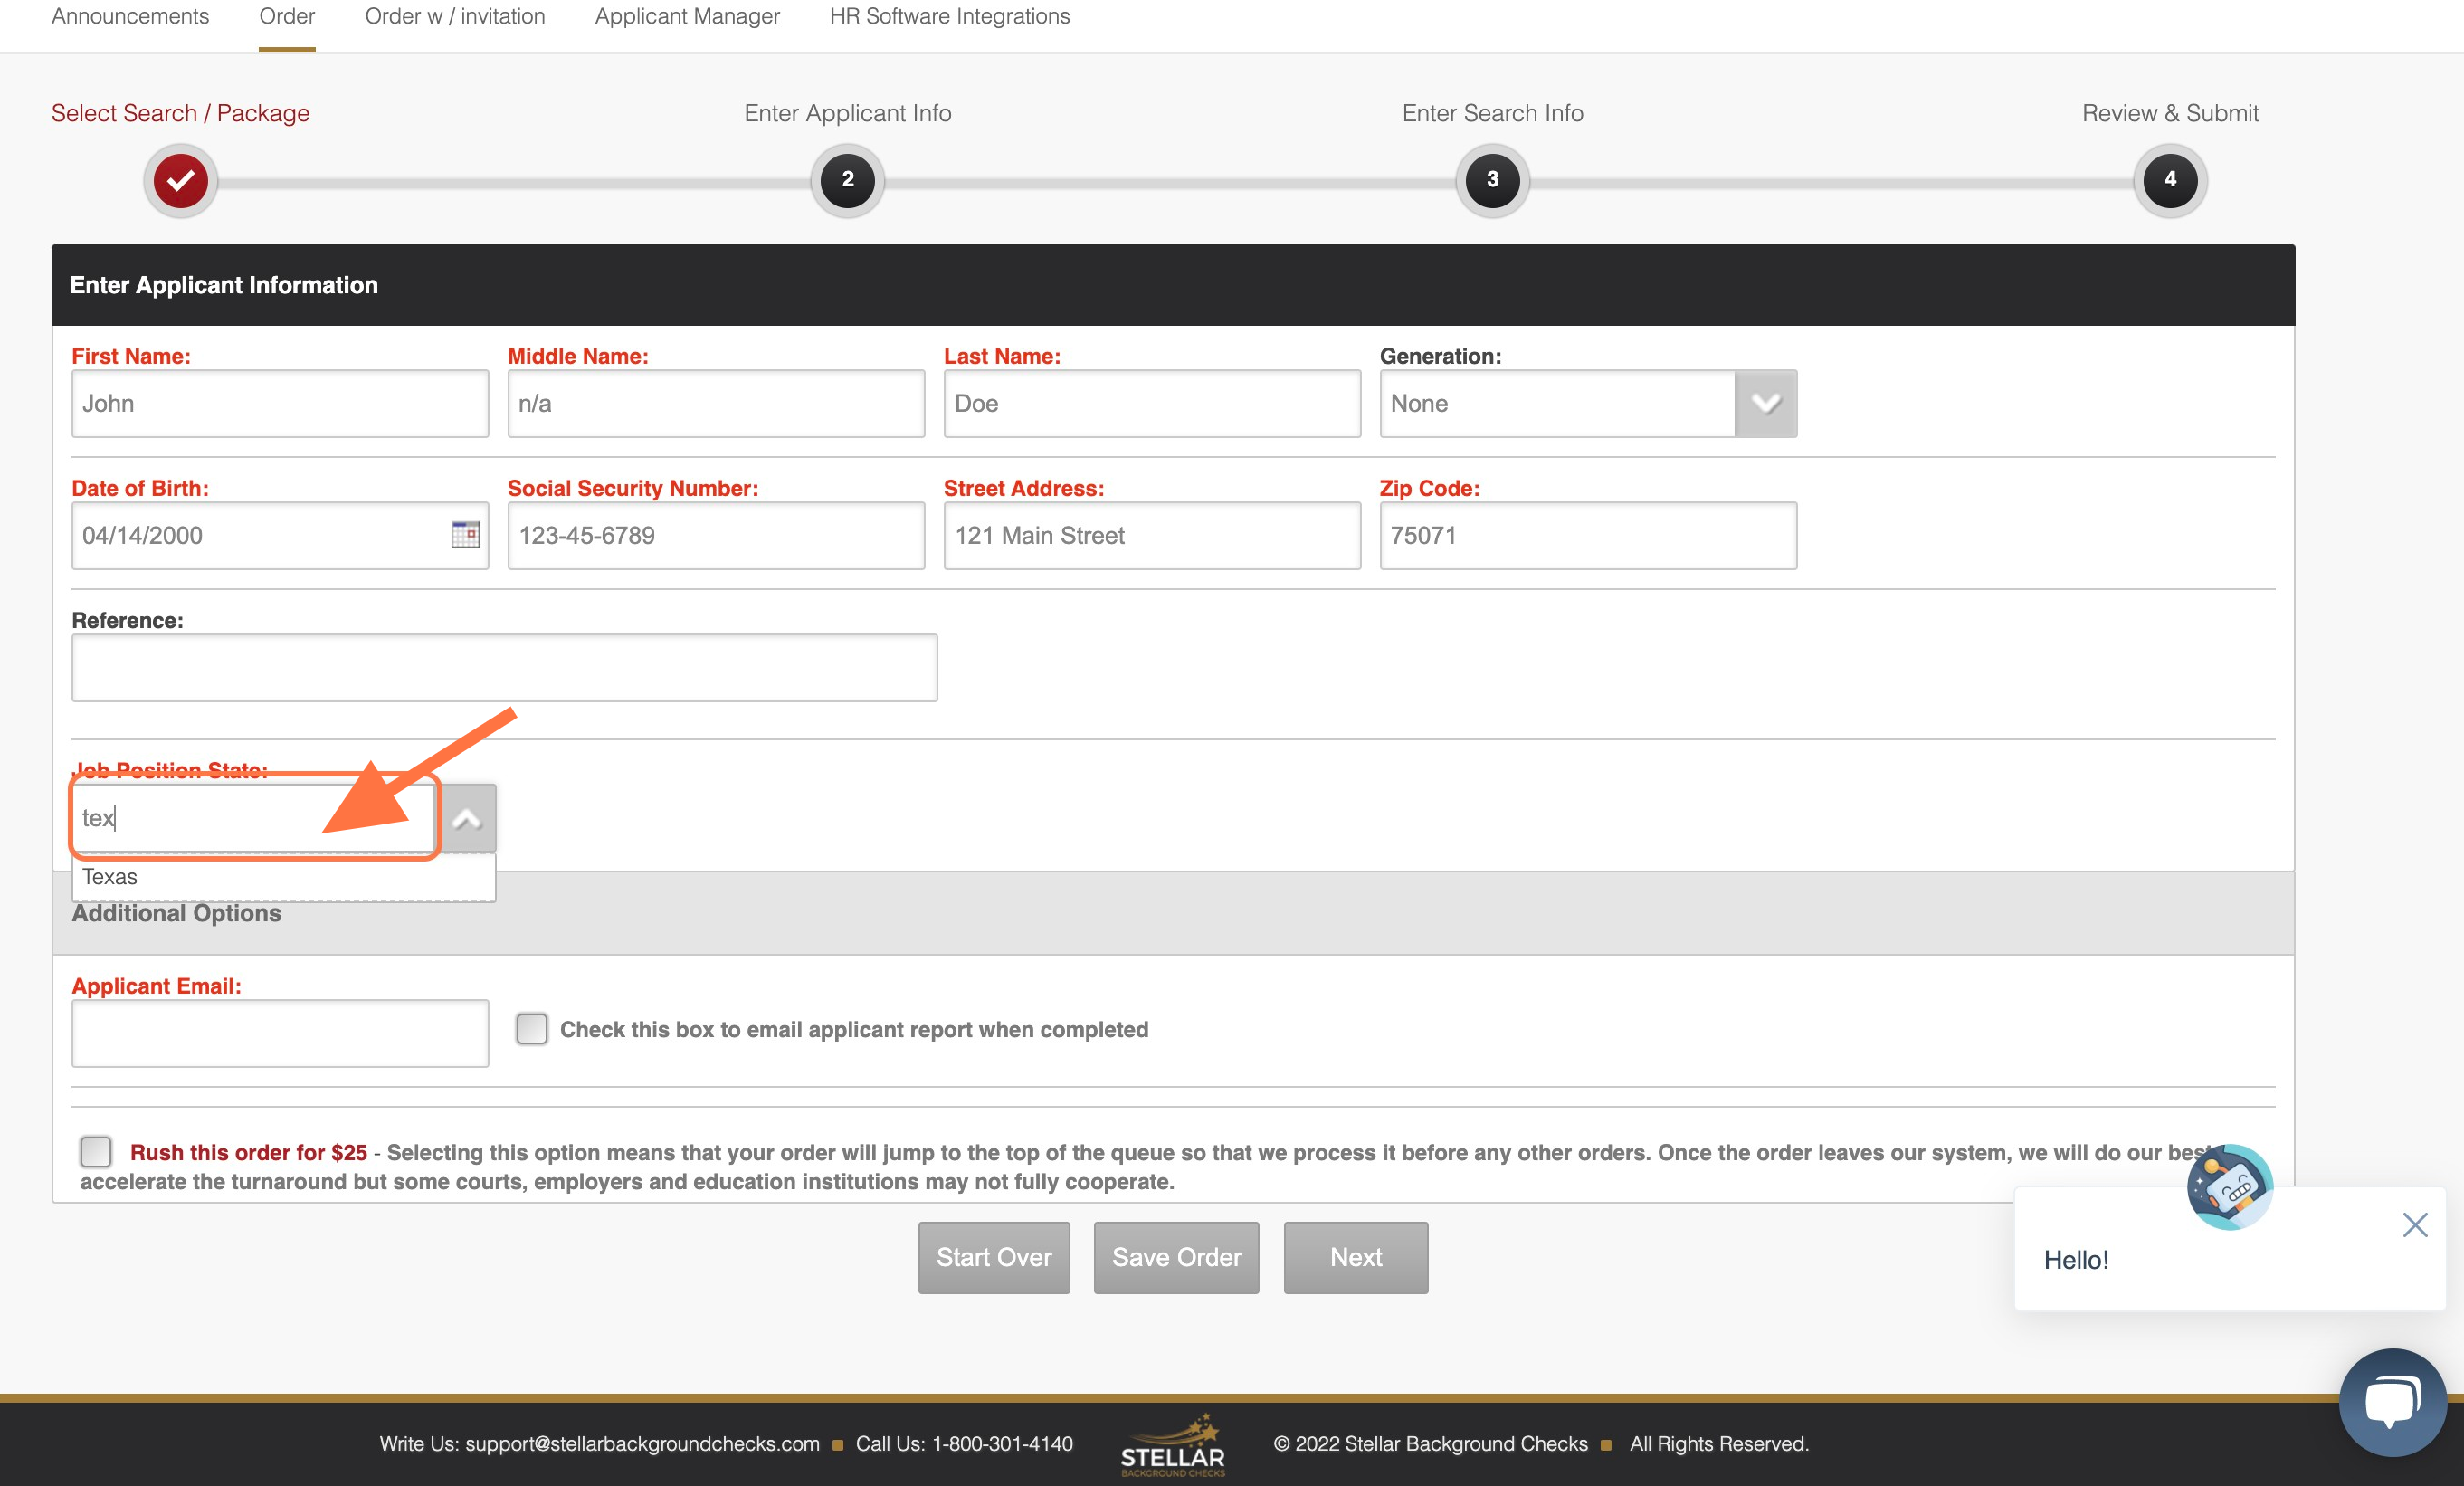Screen dimensions: 2464x1486
Task: Click the Call Us phone number
Action: (x=1002, y=1444)
